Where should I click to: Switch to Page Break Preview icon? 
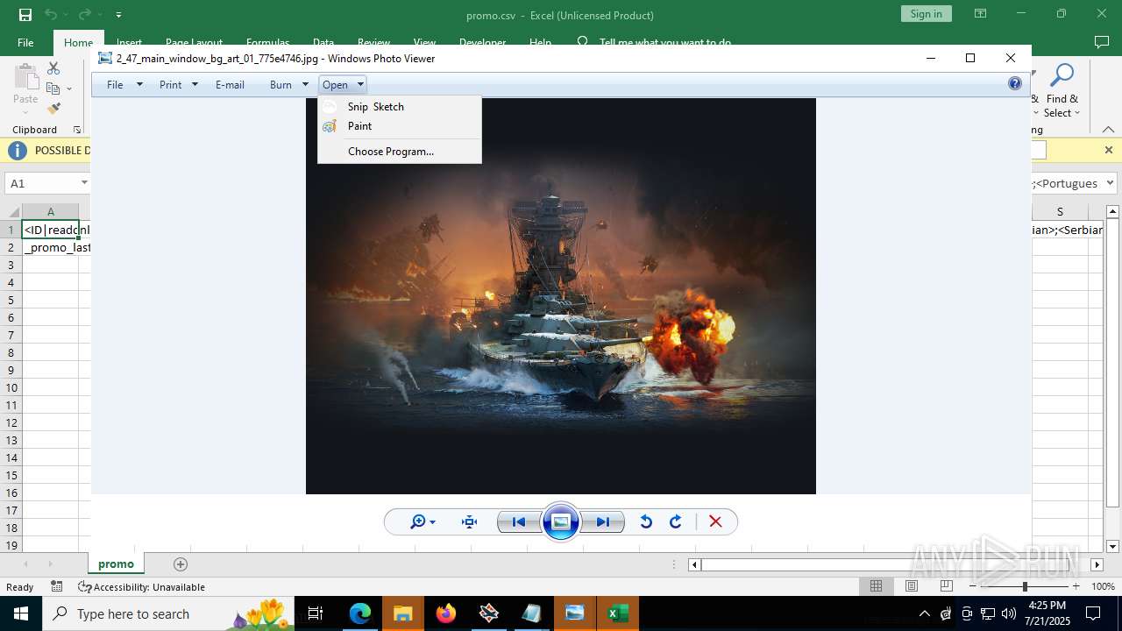point(946,586)
